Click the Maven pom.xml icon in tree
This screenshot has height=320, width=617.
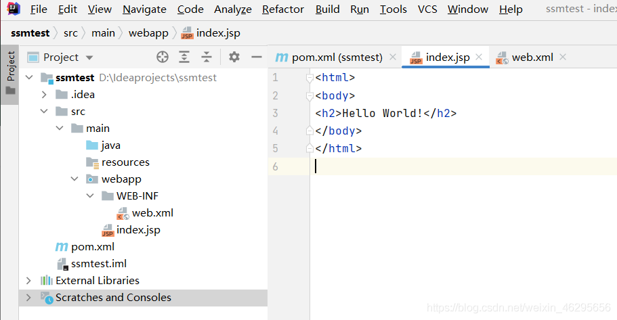[62, 247]
